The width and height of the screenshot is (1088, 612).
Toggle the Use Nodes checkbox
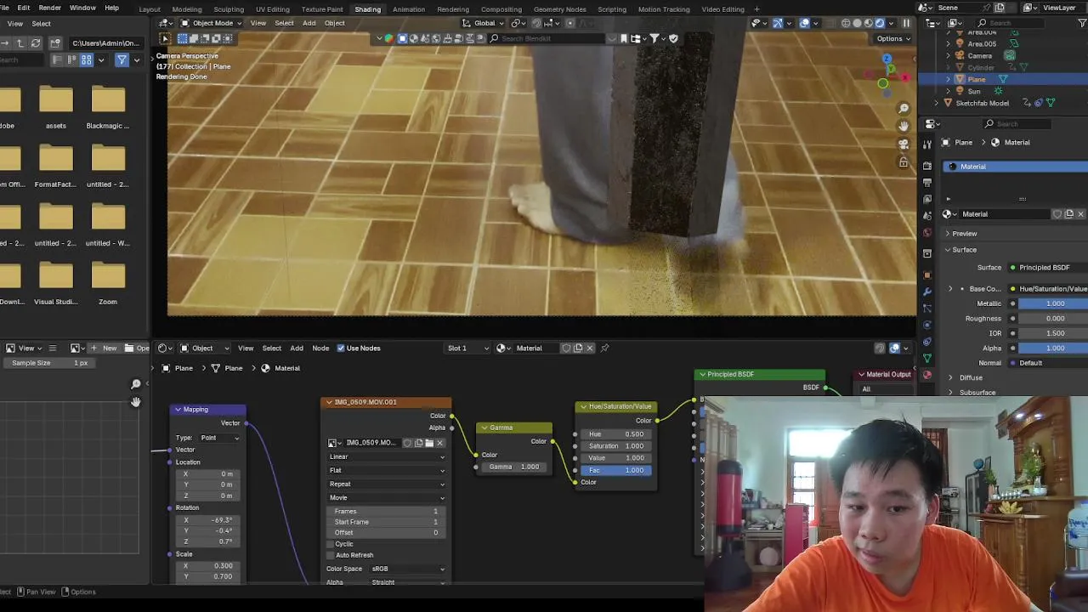click(341, 348)
